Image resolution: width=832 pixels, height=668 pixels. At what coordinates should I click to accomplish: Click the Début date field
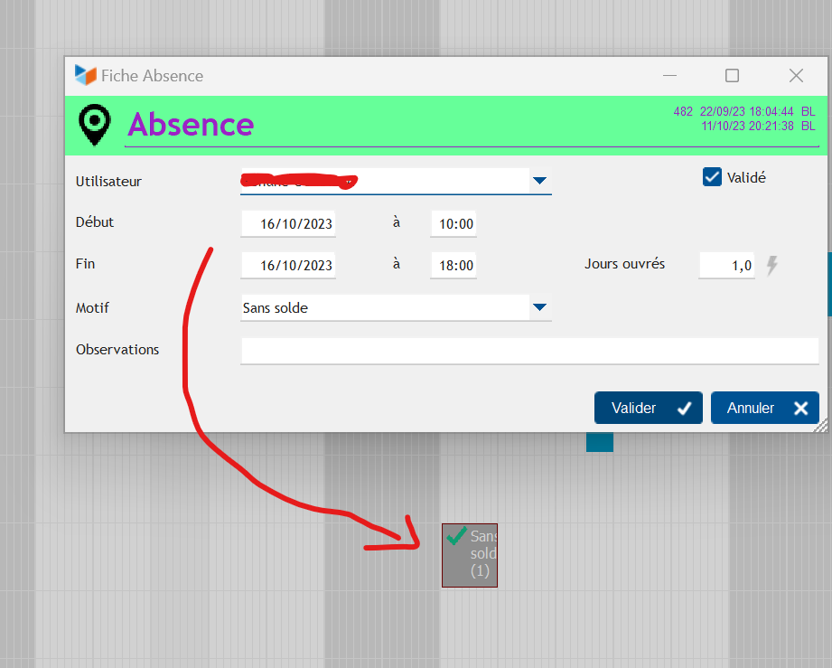288,224
